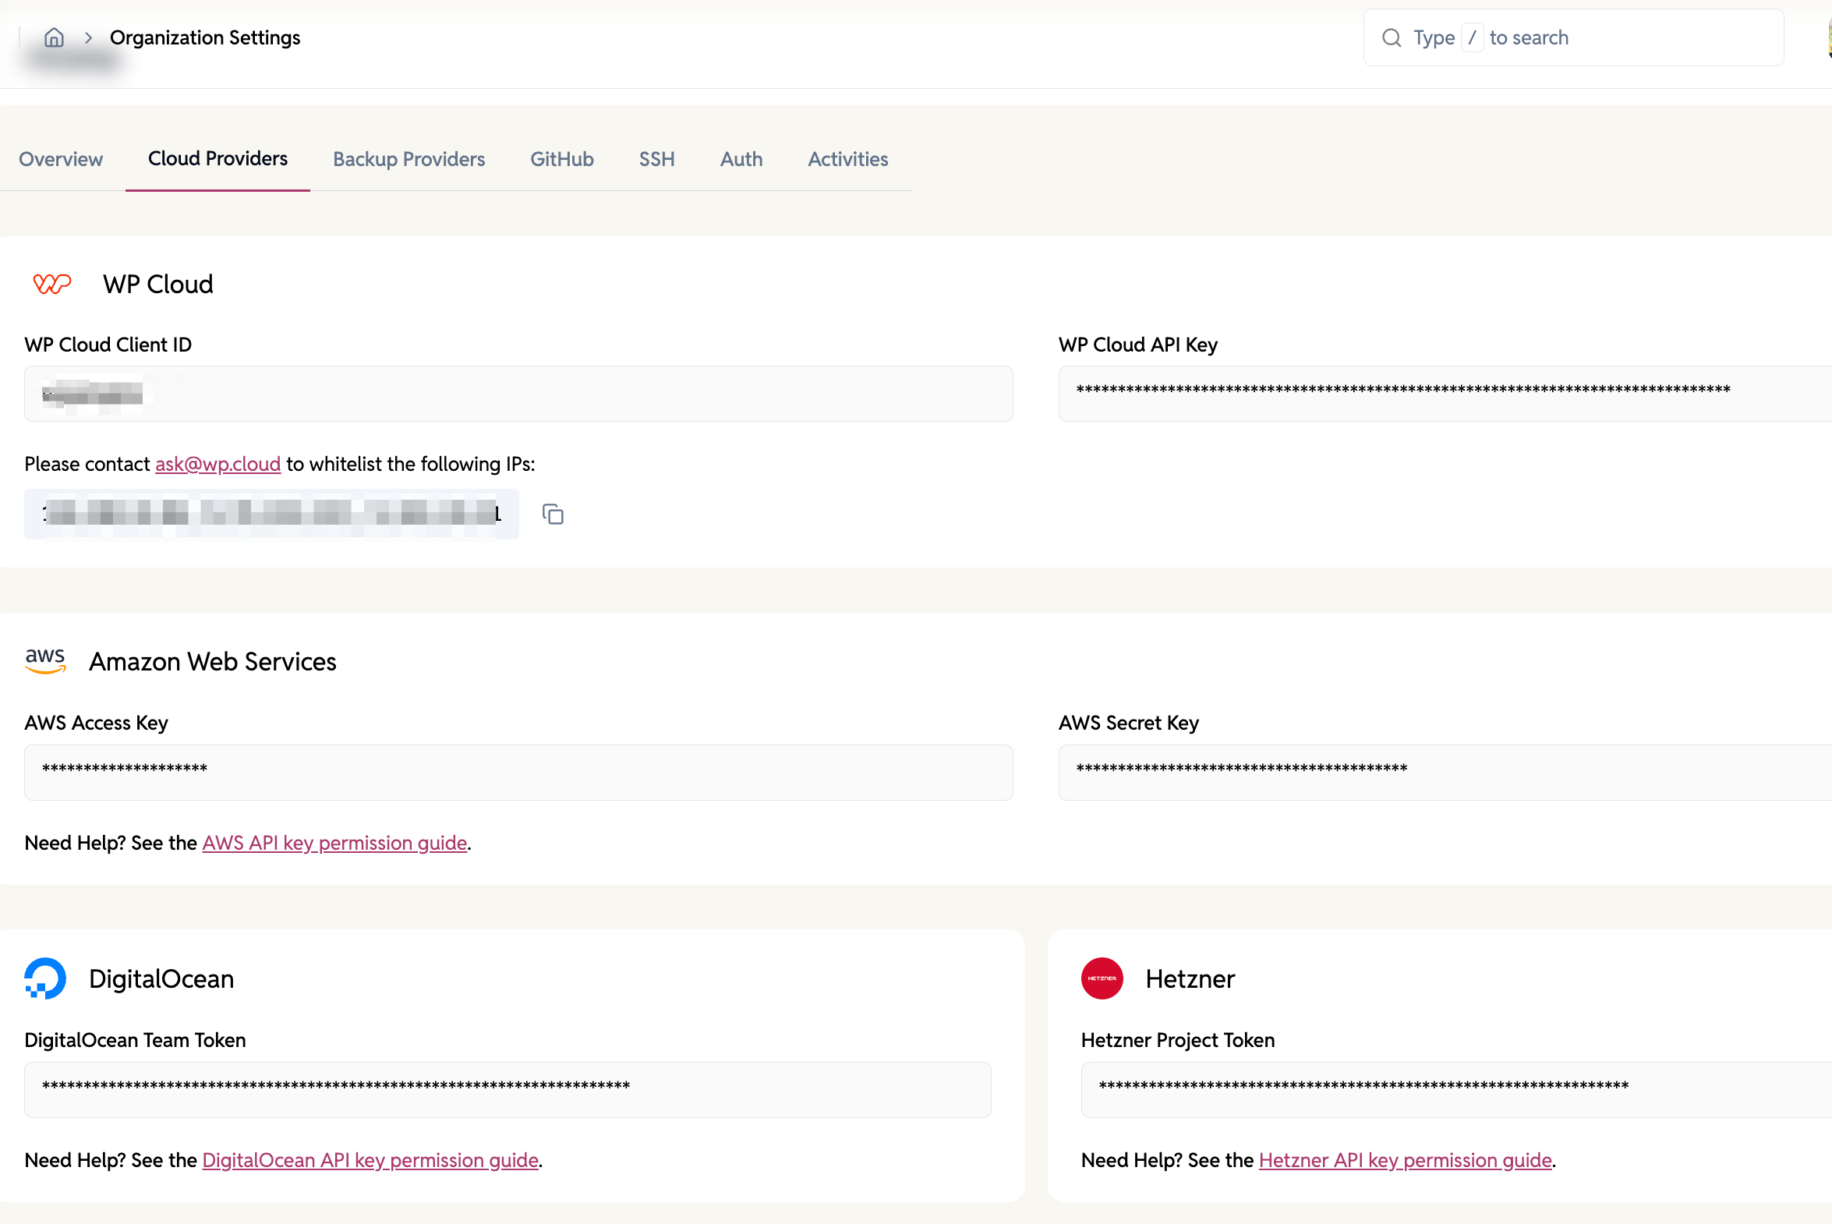This screenshot has width=1832, height=1224.
Task: Click the home breadcrumb icon
Action: pyautogui.click(x=54, y=37)
